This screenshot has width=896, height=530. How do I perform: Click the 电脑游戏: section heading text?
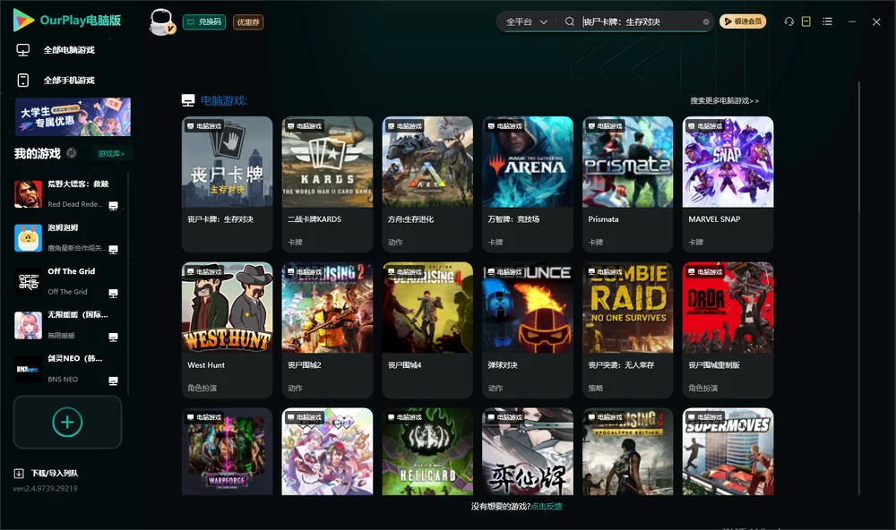(x=223, y=100)
